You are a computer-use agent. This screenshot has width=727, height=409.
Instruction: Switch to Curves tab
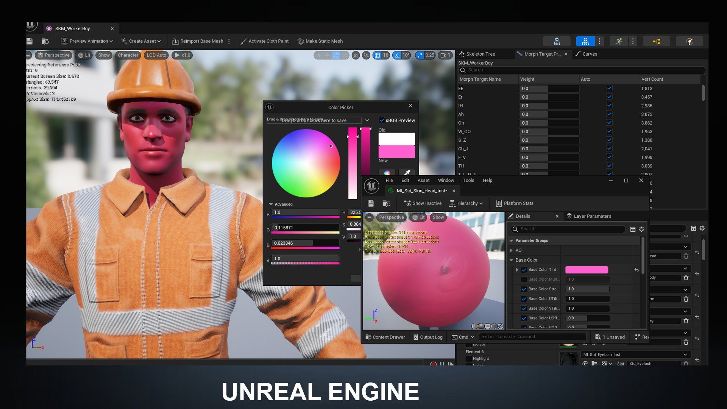point(586,54)
